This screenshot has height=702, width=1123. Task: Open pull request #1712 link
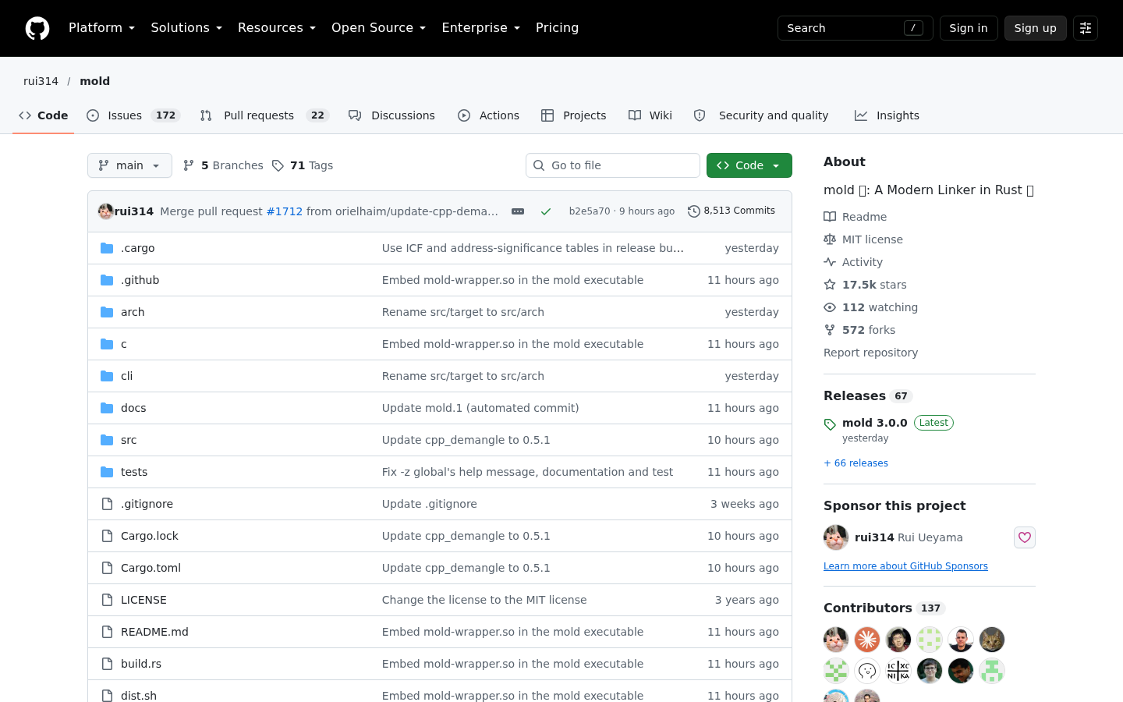285,211
